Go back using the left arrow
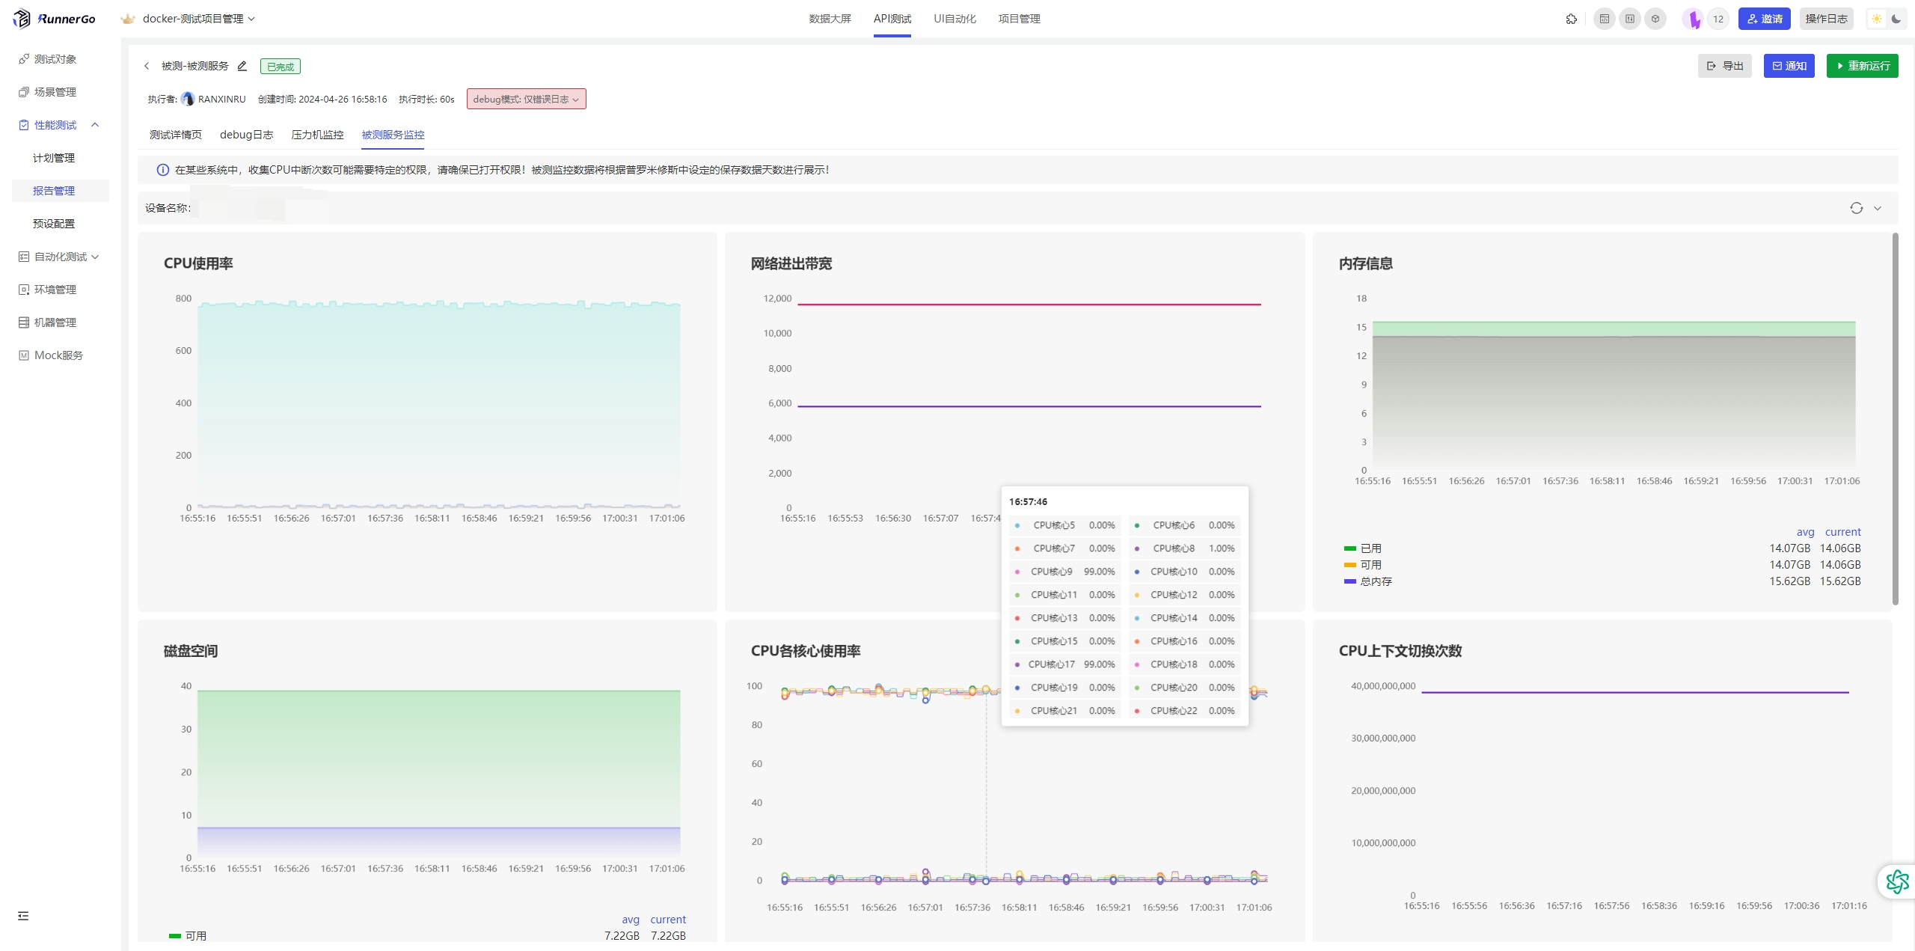 147,66
